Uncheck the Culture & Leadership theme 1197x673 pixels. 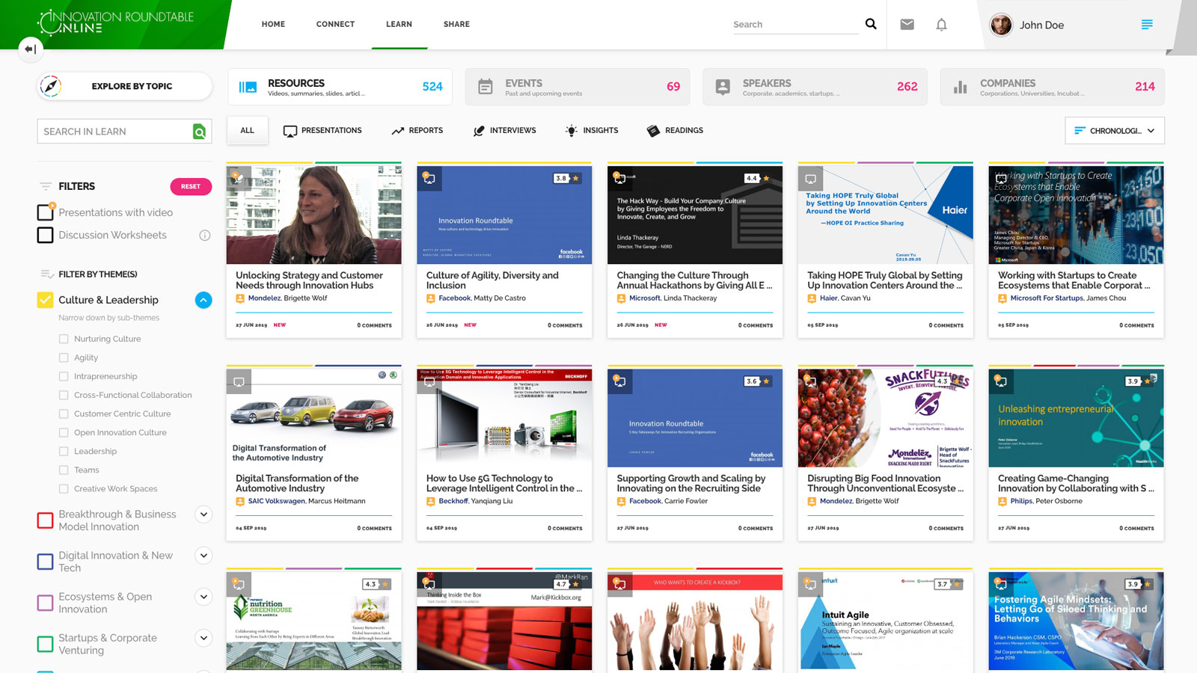[45, 300]
